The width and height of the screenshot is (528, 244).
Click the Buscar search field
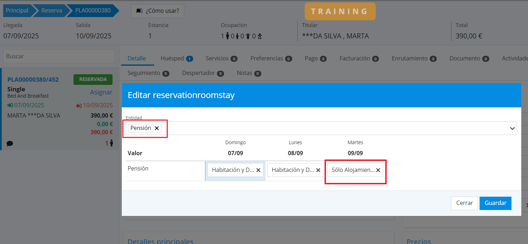pos(59,56)
